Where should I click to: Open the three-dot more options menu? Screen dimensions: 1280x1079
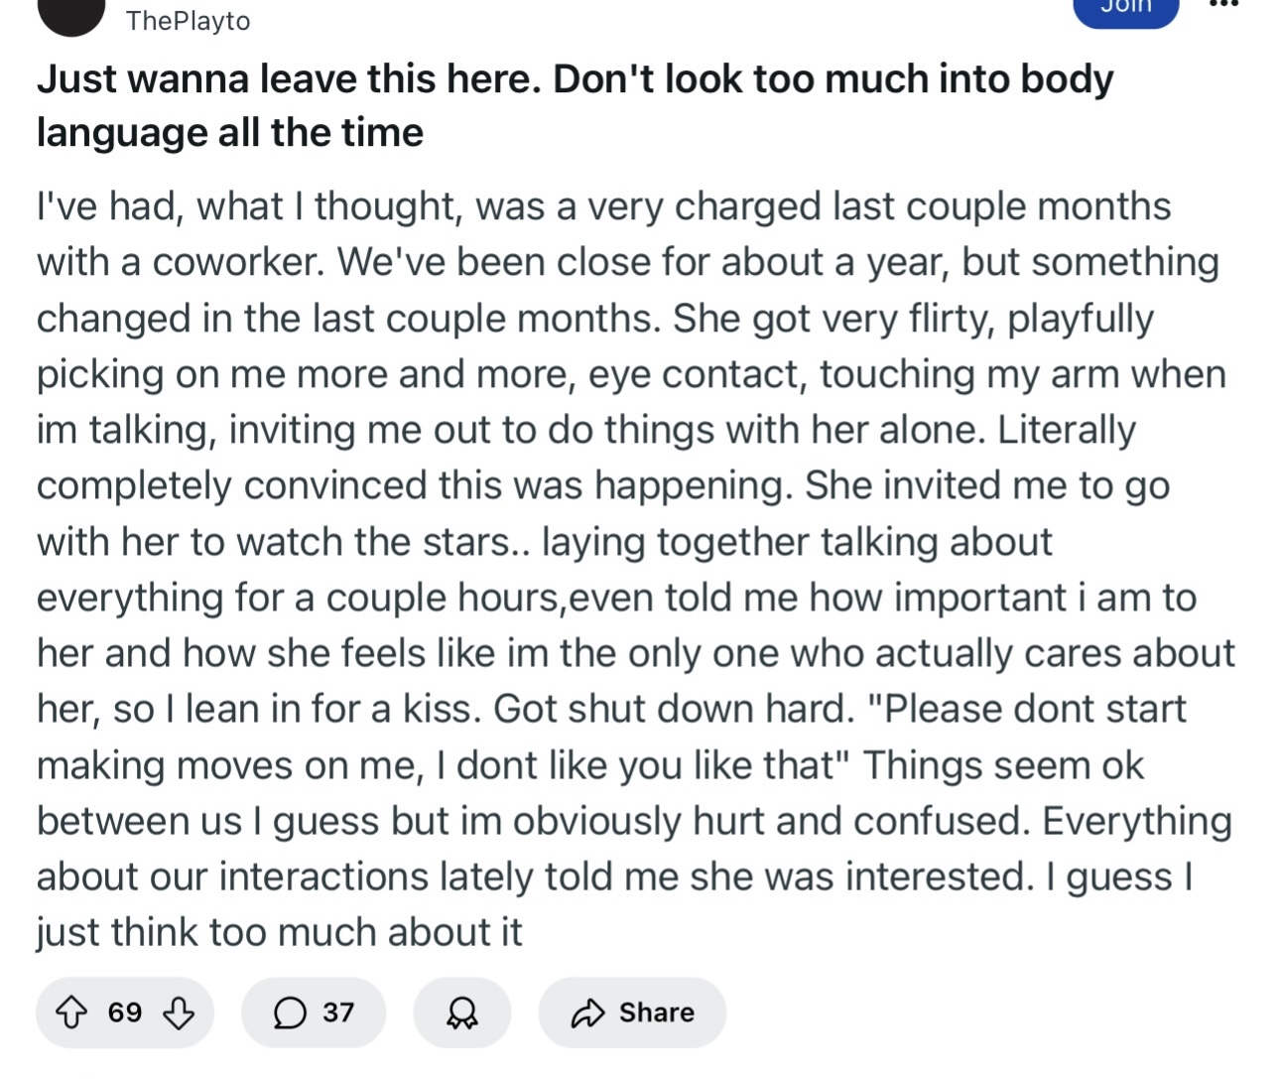pyautogui.click(x=1224, y=5)
